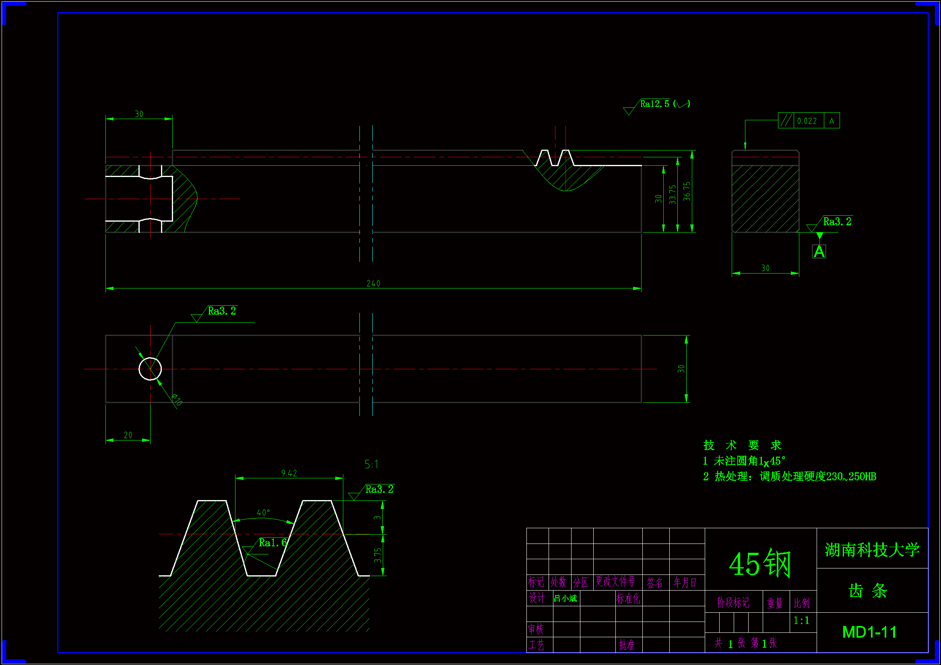941x665 pixels.
Task: Click the parallelism symbol in tolerance frame
Action: click(x=786, y=121)
